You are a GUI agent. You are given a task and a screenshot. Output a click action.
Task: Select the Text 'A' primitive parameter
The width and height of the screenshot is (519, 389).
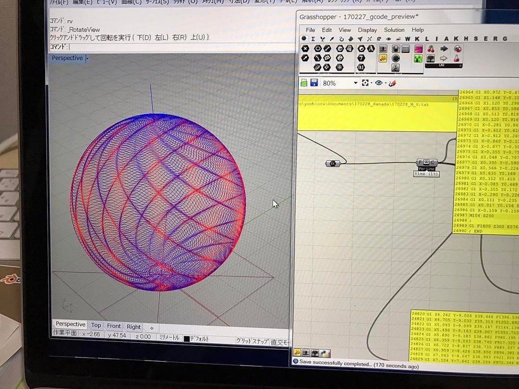370,49
